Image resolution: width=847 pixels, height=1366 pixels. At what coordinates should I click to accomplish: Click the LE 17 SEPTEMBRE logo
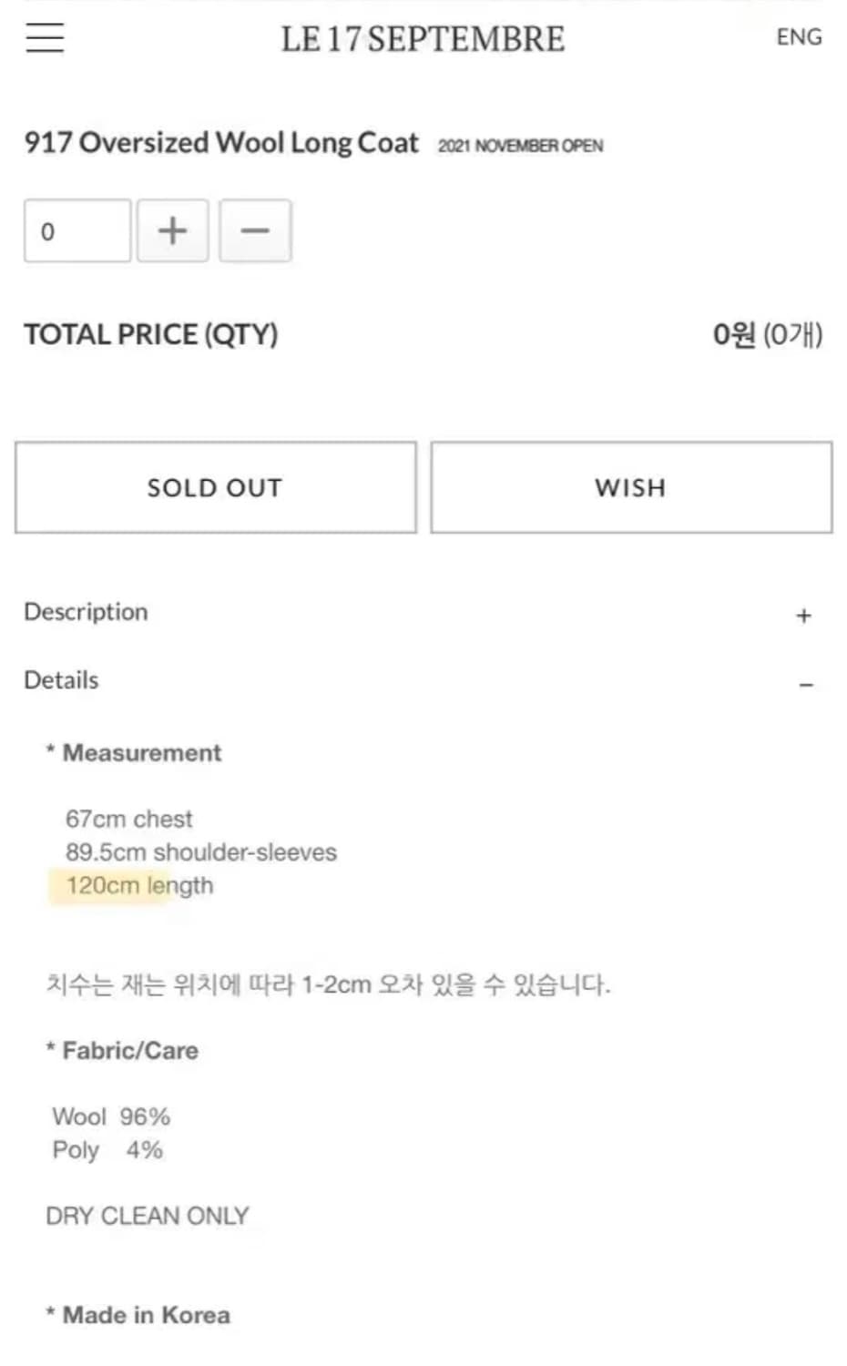(x=423, y=39)
